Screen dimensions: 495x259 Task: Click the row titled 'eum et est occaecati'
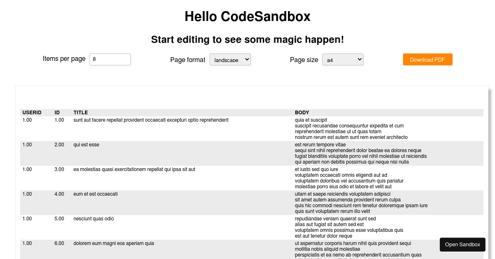tap(95, 194)
